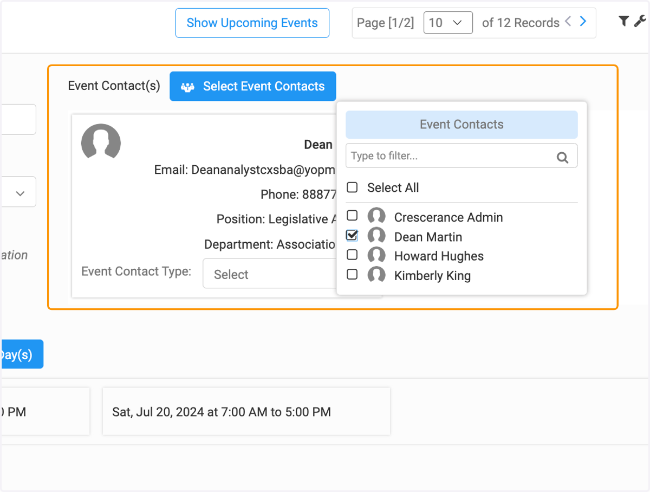Click the Select All label

393,188
